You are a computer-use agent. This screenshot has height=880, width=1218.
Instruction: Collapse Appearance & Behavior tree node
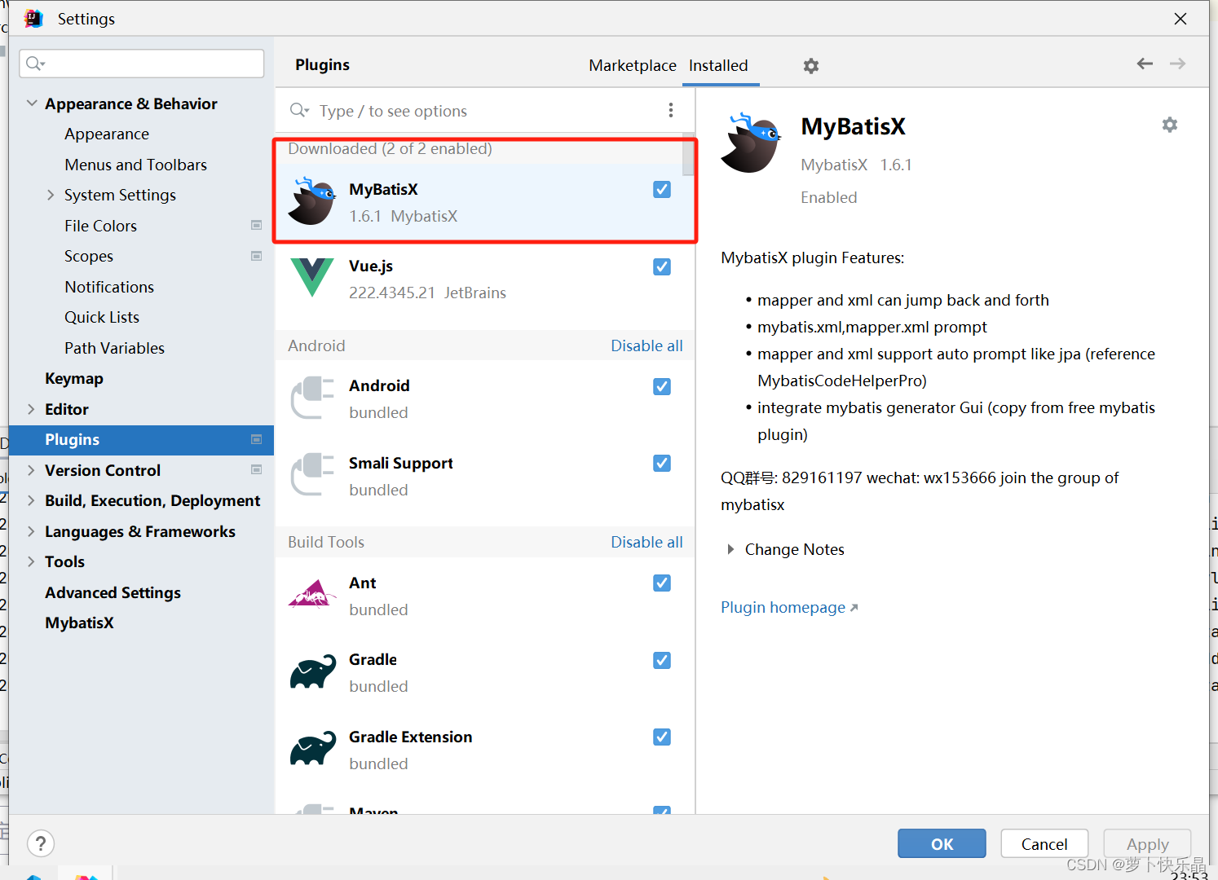pos(32,103)
